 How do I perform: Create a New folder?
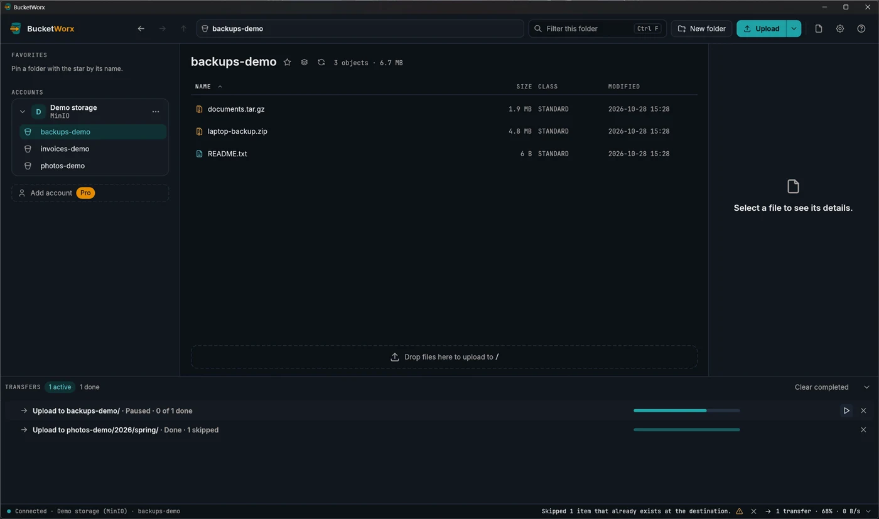[x=701, y=29]
